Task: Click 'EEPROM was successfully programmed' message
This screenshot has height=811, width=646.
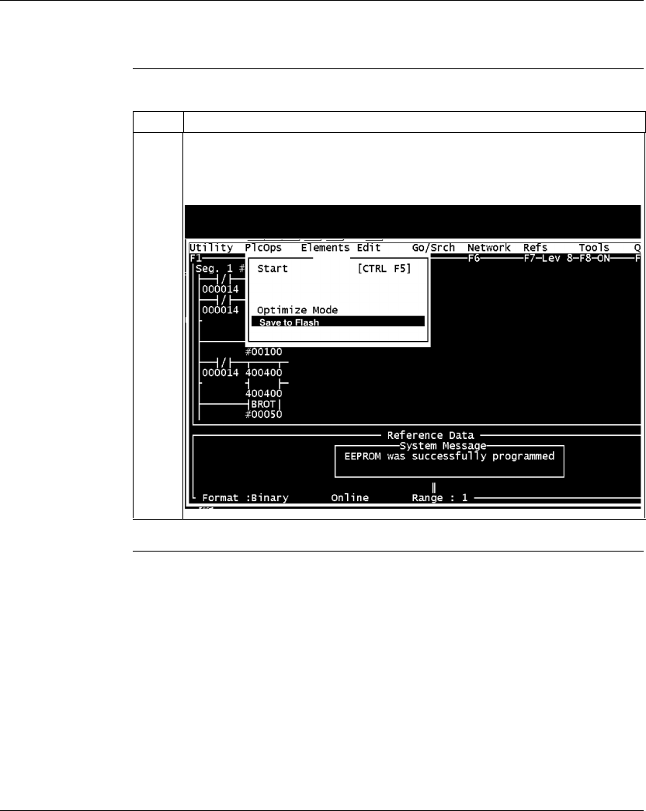Action: [449, 456]
